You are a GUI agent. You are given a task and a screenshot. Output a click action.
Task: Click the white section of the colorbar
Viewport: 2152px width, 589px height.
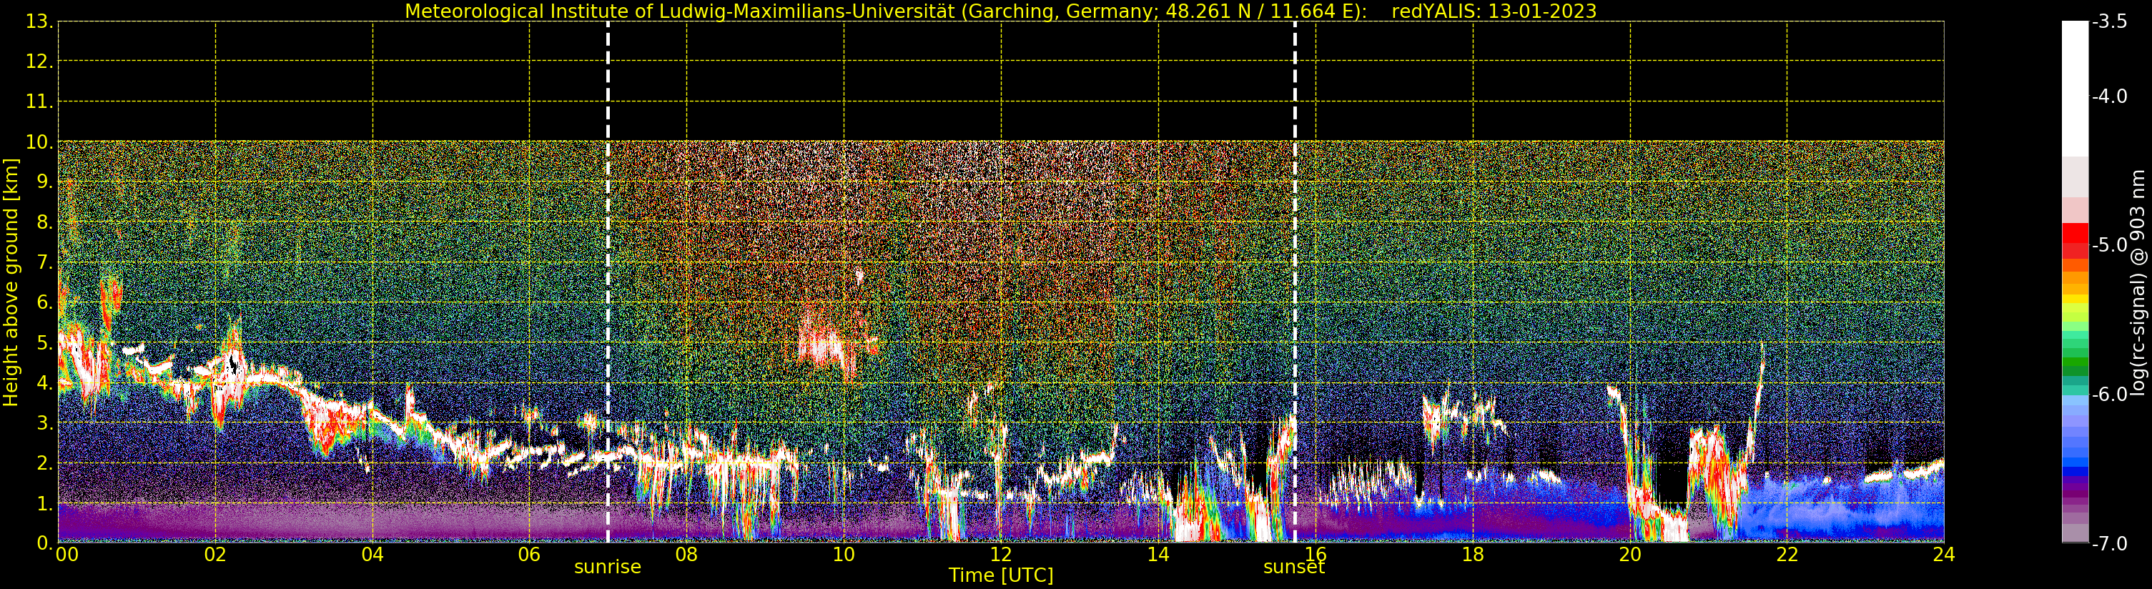tap(2075, 89)
